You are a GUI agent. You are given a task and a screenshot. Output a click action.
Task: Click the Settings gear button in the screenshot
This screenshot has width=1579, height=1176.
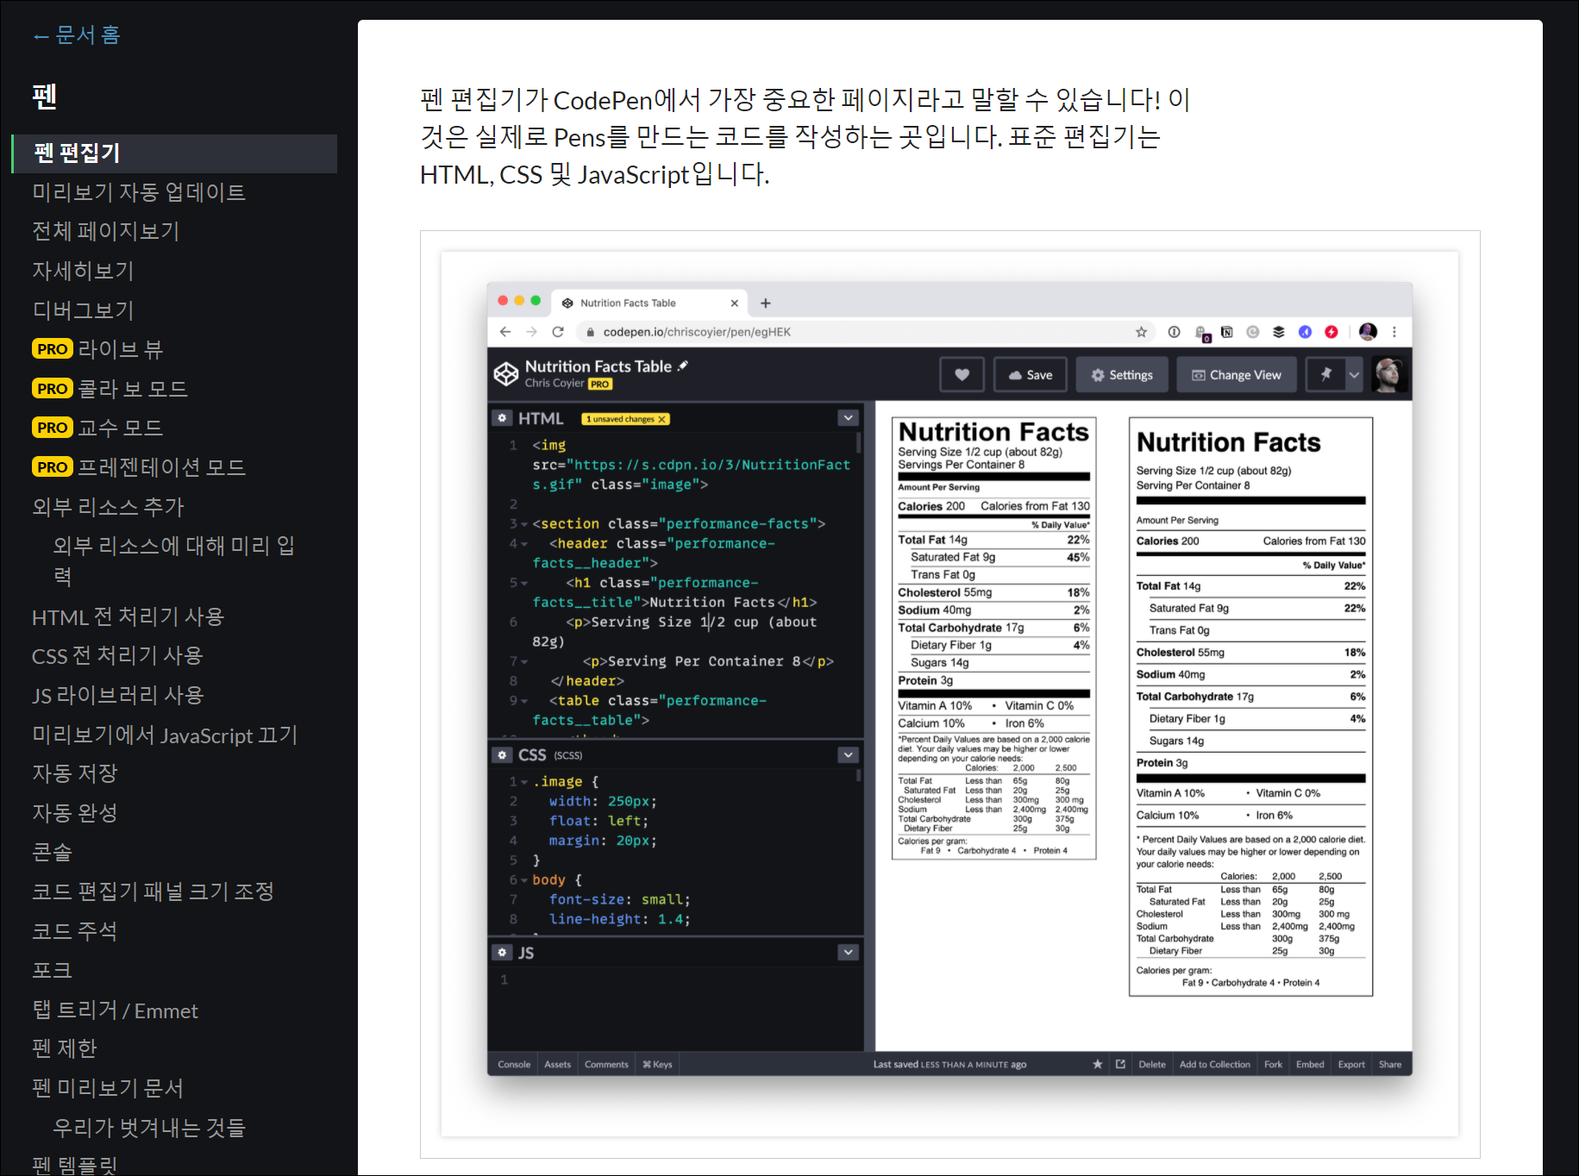[1122, 375]
